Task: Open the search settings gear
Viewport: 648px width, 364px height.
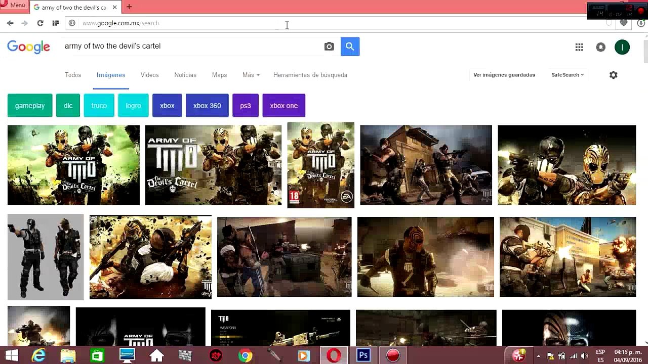Action: point(614,75)
